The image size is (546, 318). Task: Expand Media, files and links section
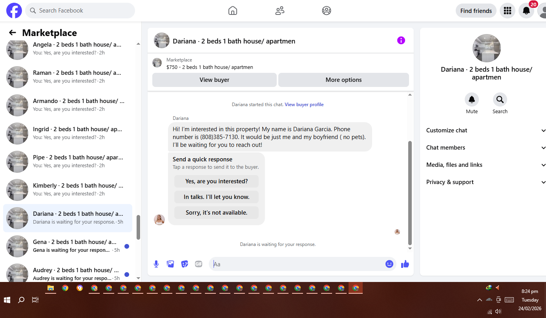tap(486, 165)
